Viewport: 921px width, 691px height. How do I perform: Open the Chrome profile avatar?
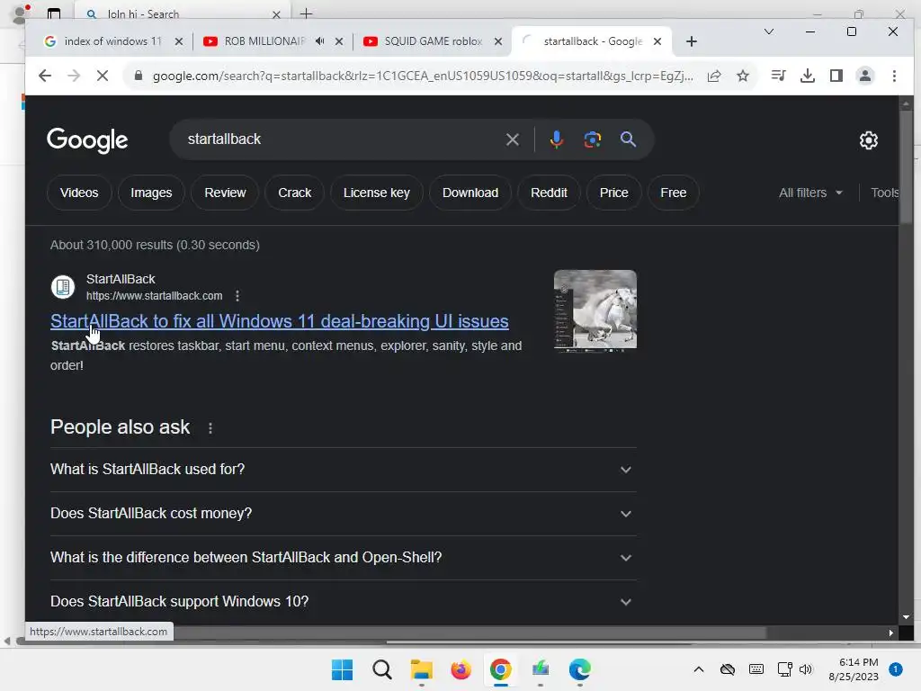(865, 76)
